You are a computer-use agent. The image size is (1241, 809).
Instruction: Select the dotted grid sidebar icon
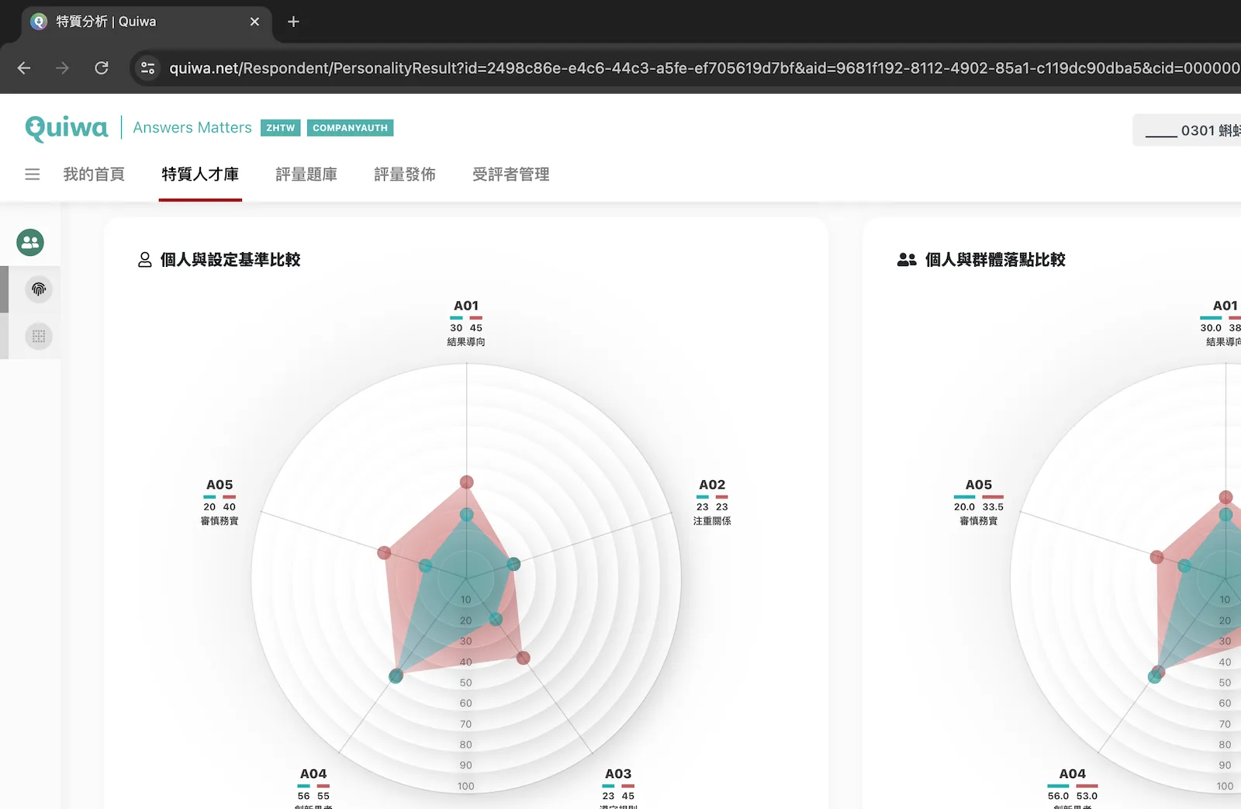pyautogui.click(x=39, y=337)
